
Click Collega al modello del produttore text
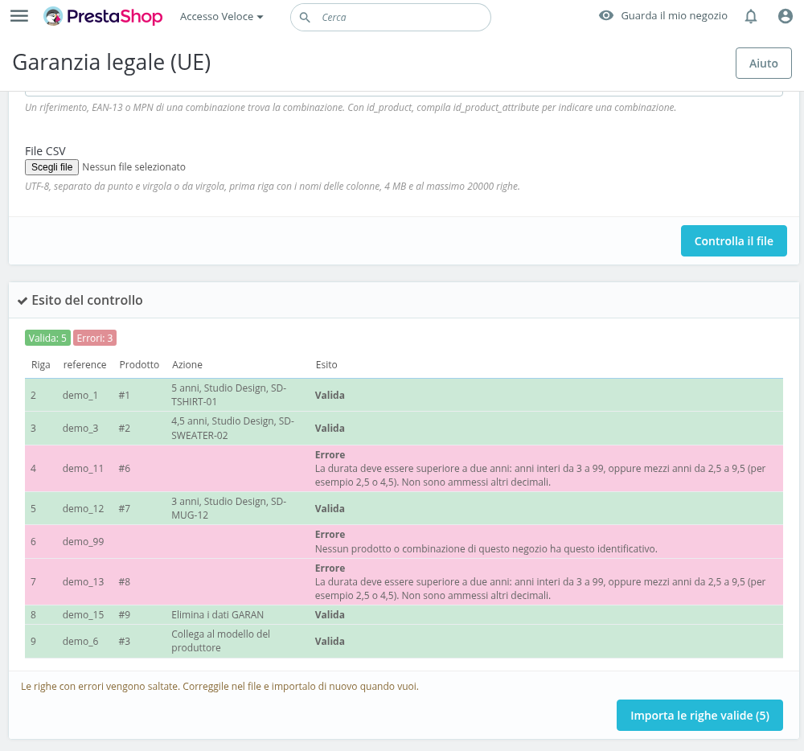pyautogui.click(x=220, y=641)
